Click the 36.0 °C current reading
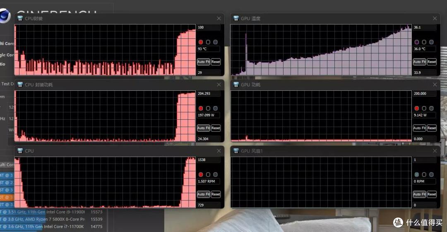 point(425,49)
